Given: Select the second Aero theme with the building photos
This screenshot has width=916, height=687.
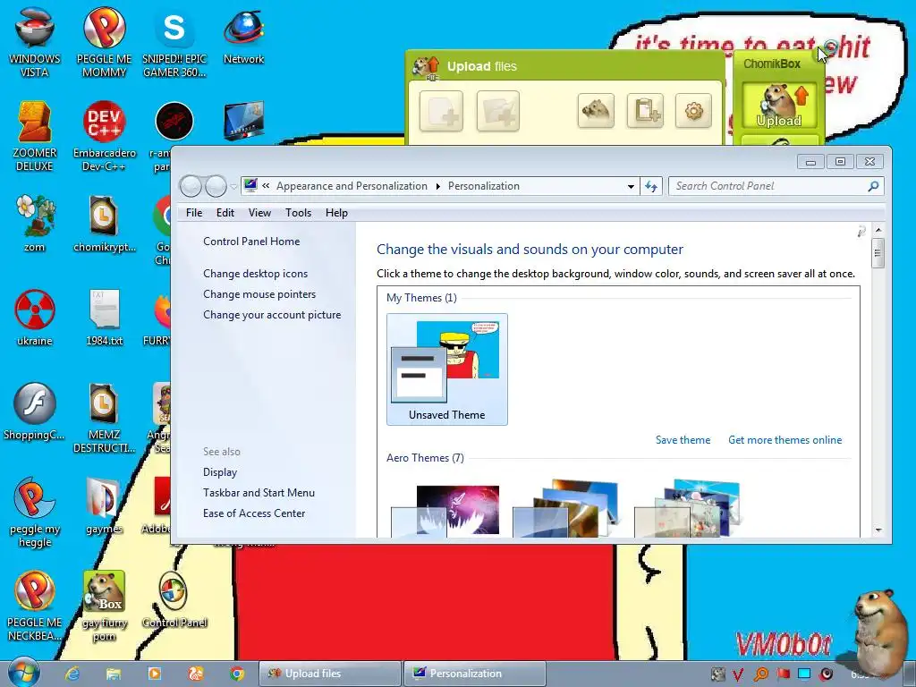Looking at the screenshot, I should pyautogui.click(x=565, y=508).
